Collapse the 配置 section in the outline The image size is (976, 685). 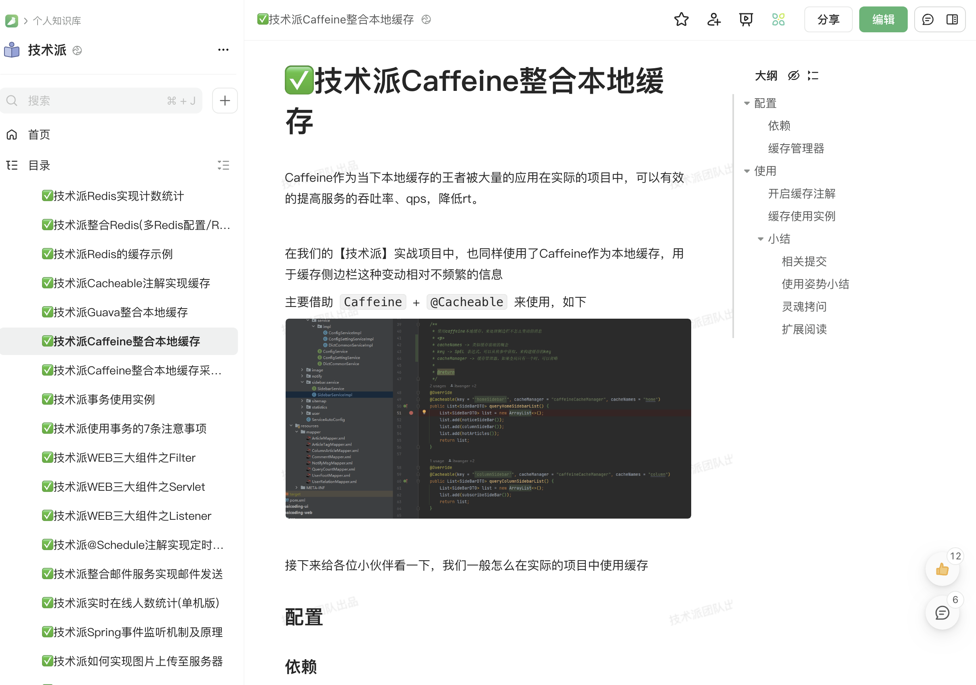747,103
